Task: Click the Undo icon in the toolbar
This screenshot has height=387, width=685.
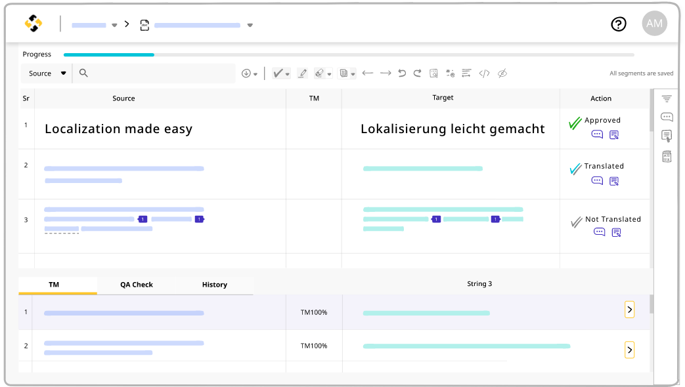Action: pos(402,73)
